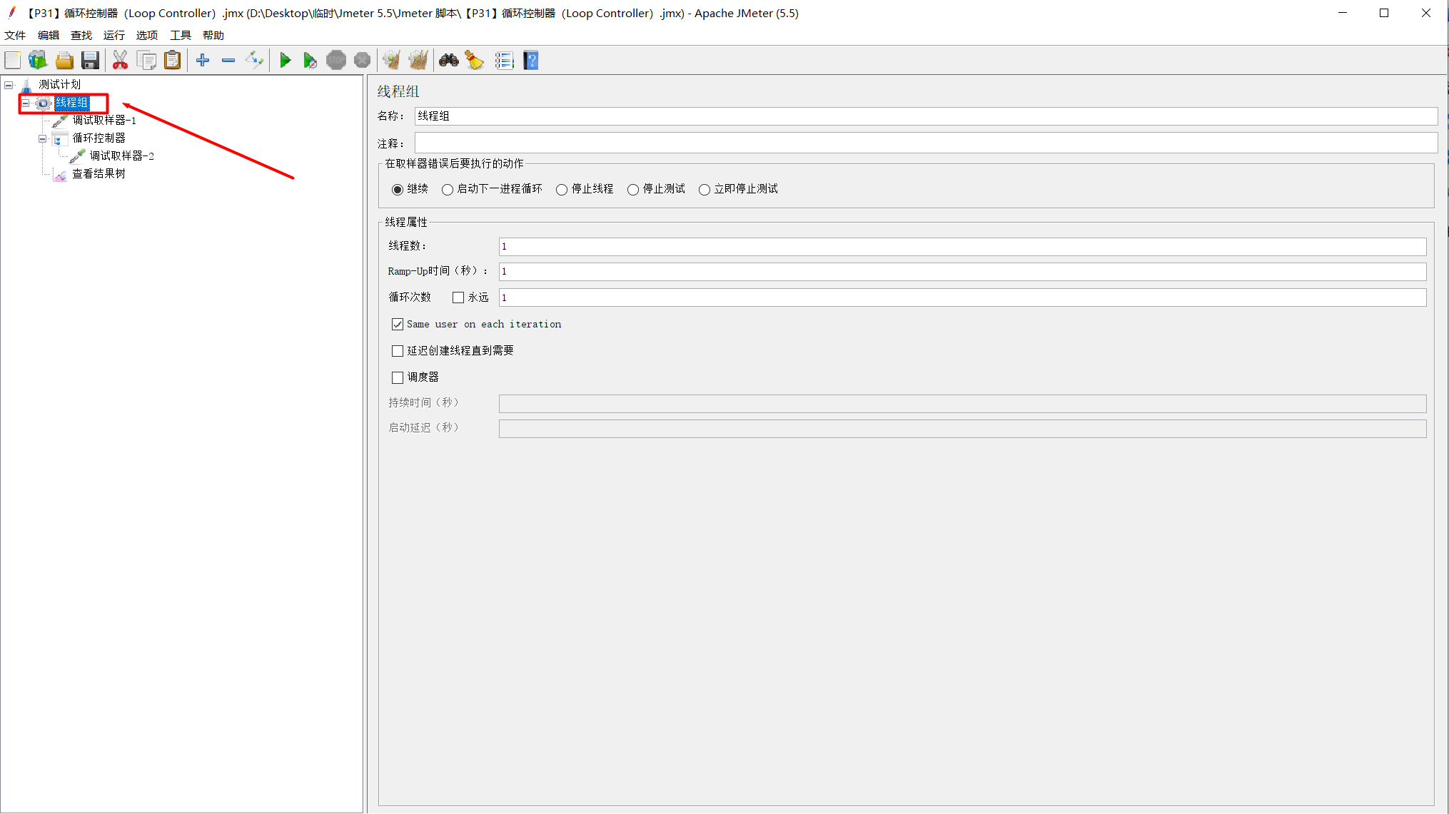Open the search dialog
Image resolution: width=1449 pixels, height=814 pixels.
point(448,60)
